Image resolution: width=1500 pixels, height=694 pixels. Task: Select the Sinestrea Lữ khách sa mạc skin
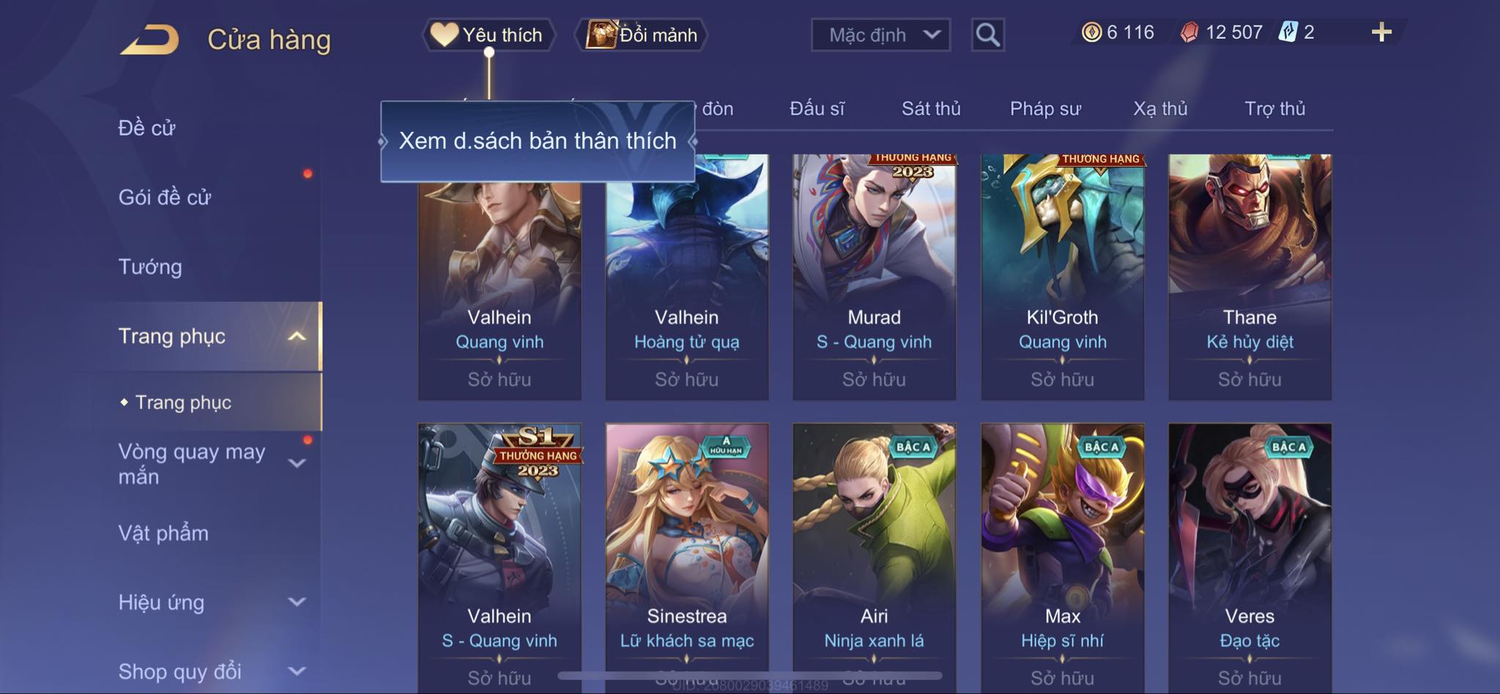coord(687,557)
